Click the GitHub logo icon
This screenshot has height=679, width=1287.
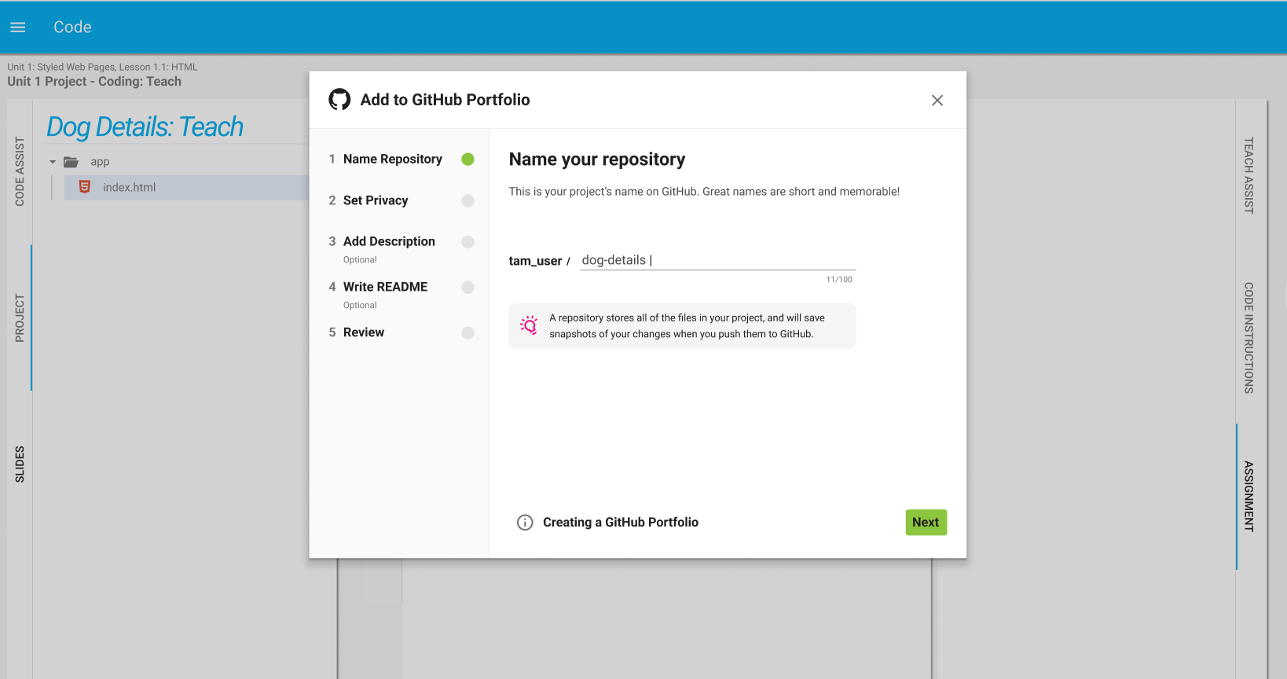(339, 100)
